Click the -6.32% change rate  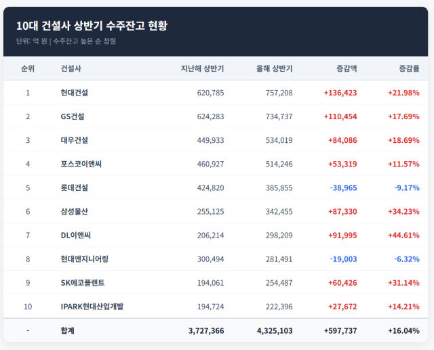pos(407,259)
